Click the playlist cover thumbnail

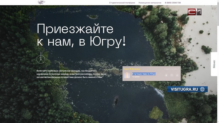127,75
